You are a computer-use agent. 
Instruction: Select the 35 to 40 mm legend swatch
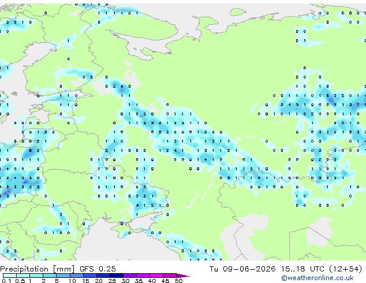[143, 275]
